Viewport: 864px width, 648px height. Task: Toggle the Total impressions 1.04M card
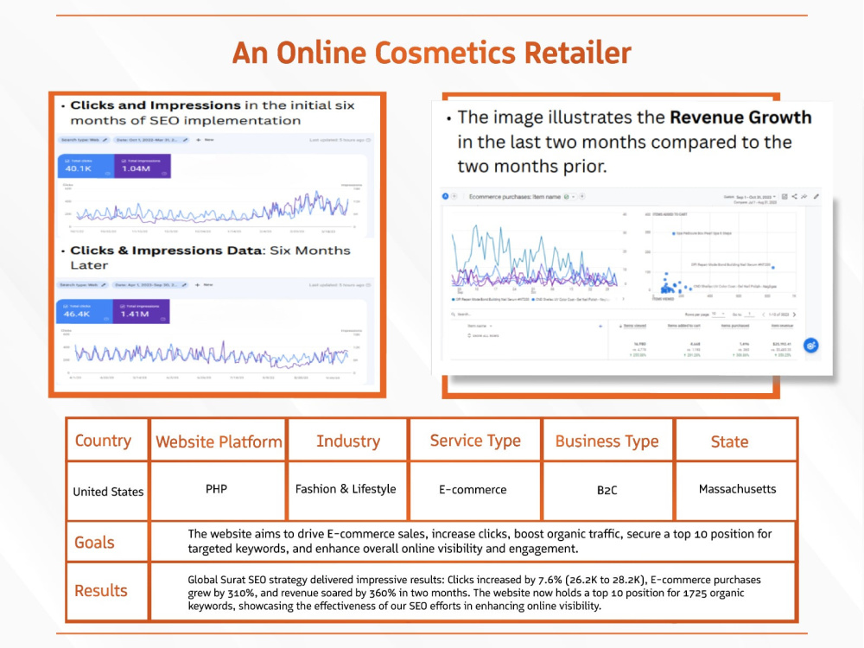click(143, 166)
